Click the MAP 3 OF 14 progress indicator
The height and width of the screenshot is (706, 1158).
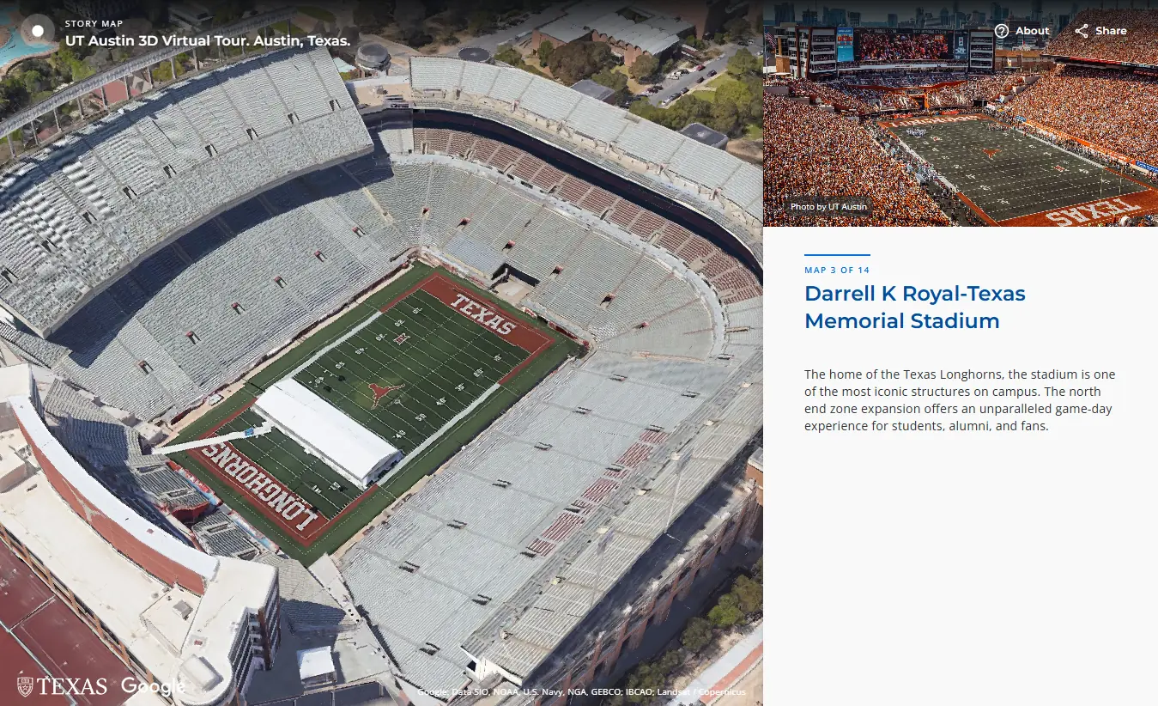coord(837,270)
